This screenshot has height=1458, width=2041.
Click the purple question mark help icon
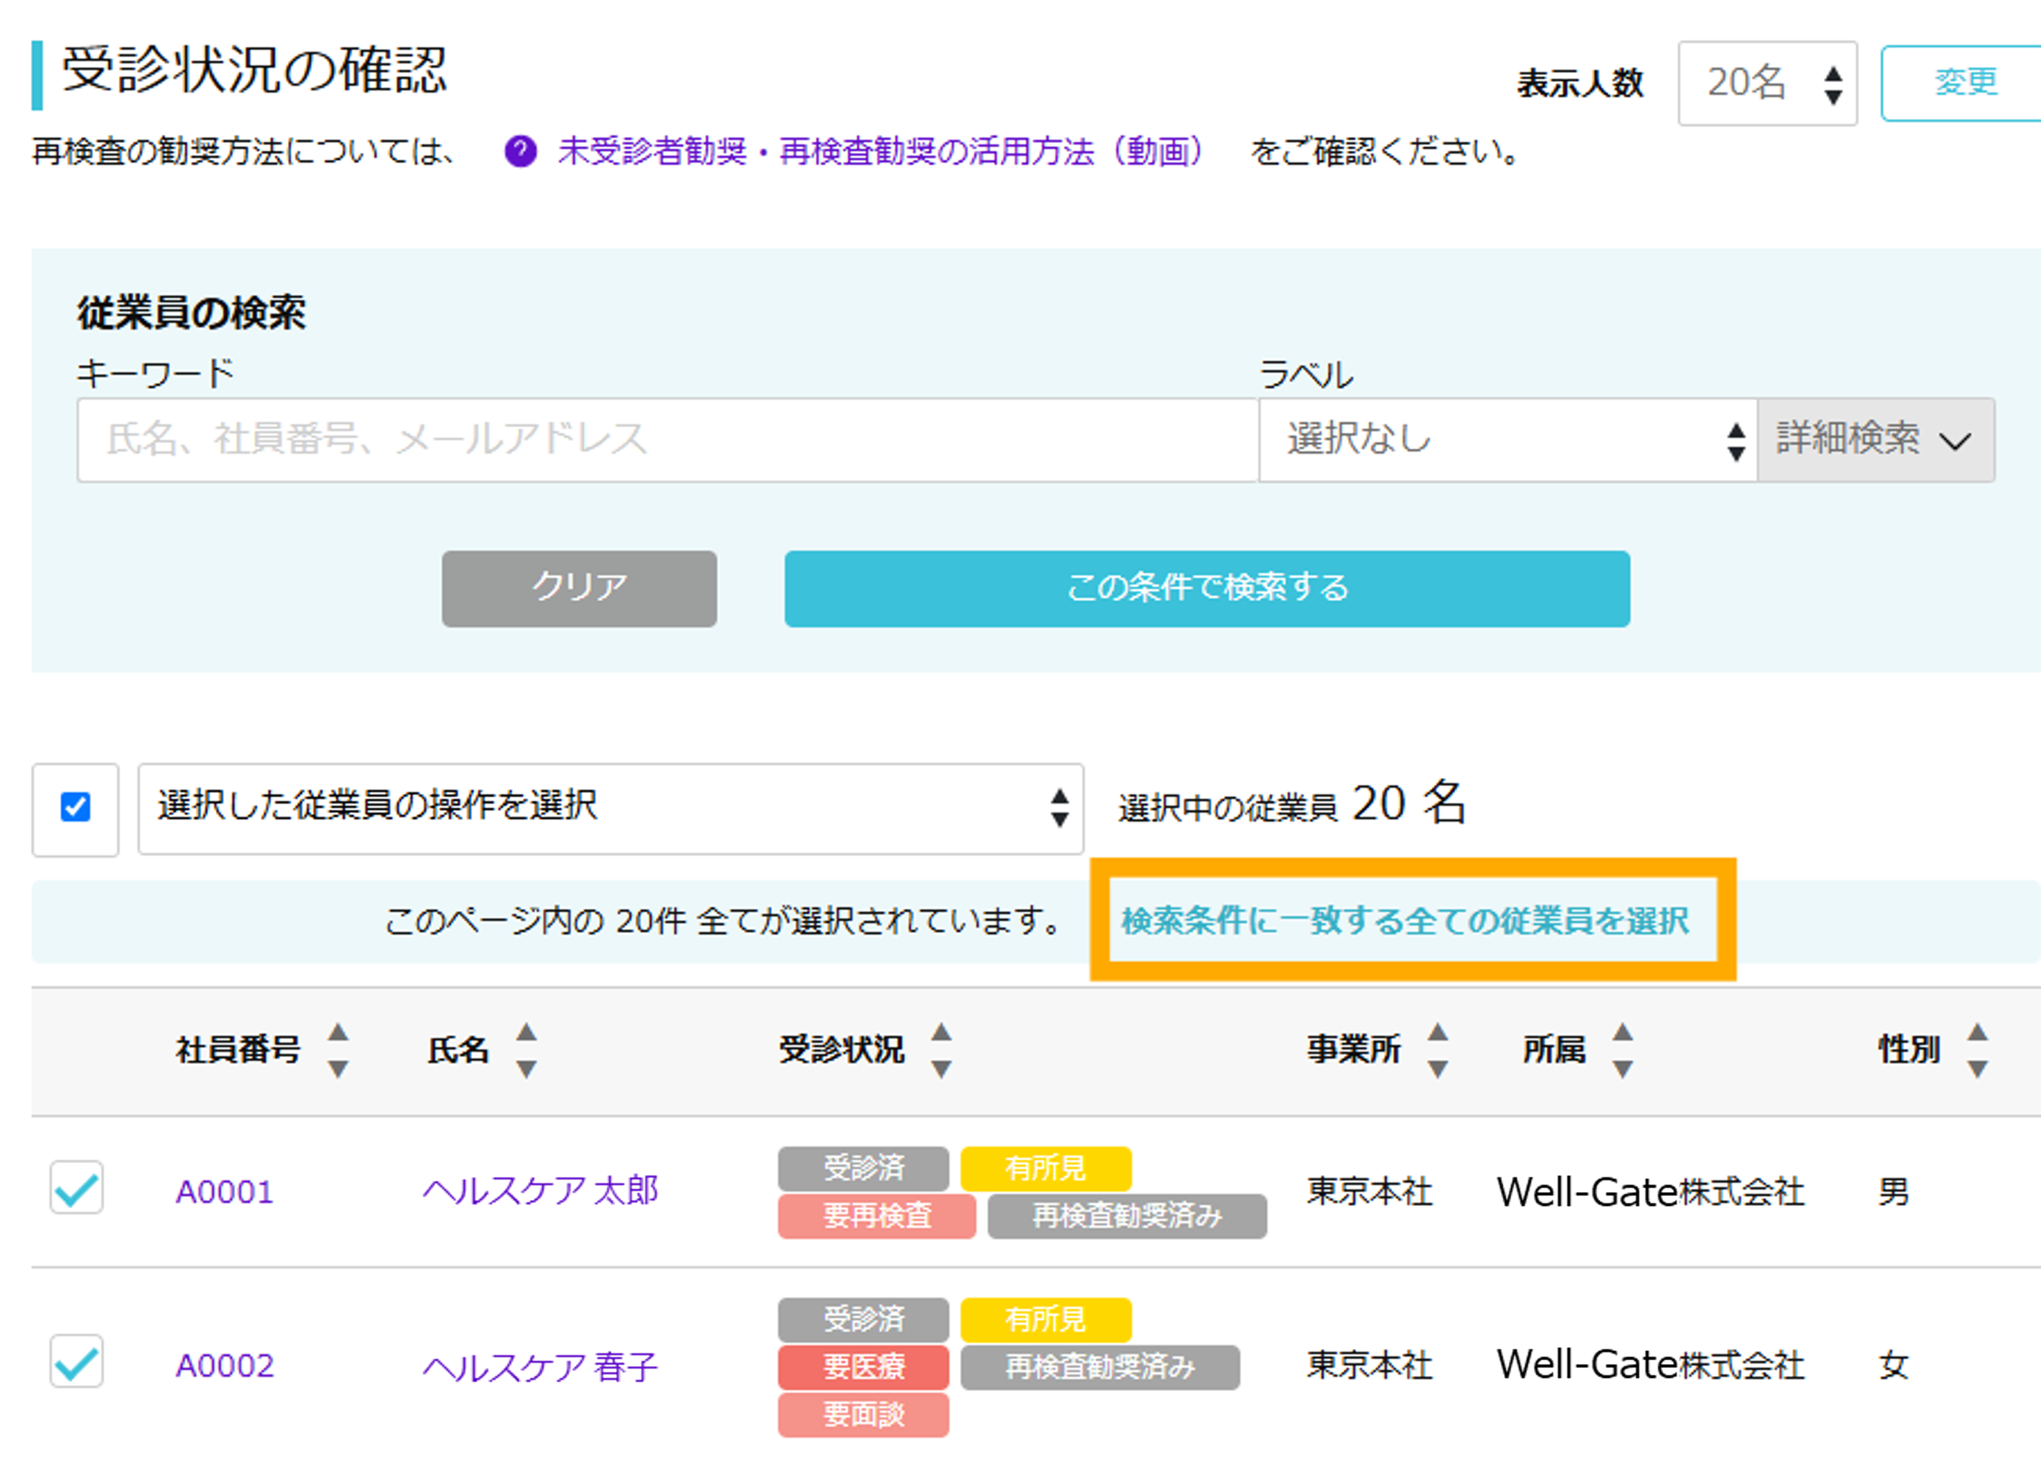pyautogui.click(x=520, y=151)
